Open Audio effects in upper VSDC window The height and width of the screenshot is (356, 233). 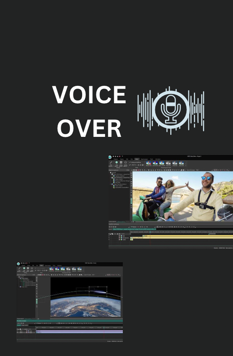pyautogui.click(x=126, y=164)
